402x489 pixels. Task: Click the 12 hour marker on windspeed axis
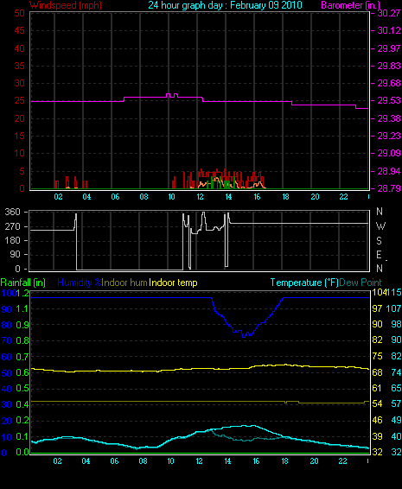[x=200, y=197]
